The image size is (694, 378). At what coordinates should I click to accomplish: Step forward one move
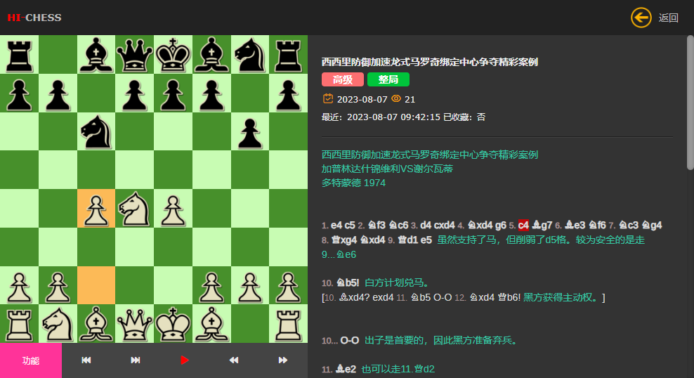[x=283, y=360]
